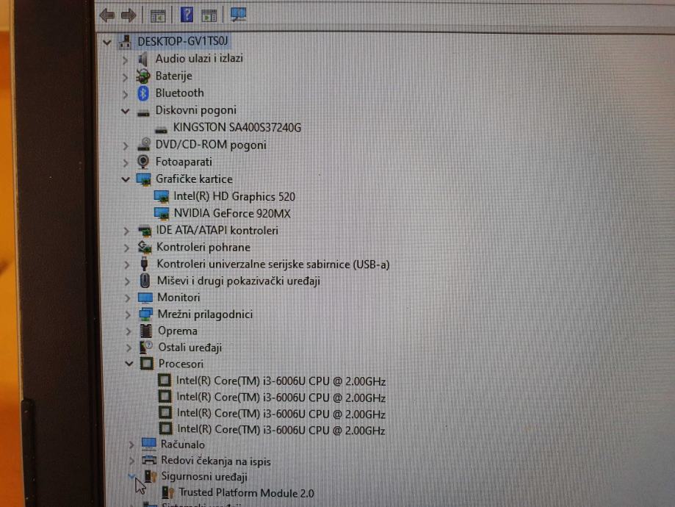
Task: Select Trusted Platform Module 2.0 device
Action: point(246,493)
